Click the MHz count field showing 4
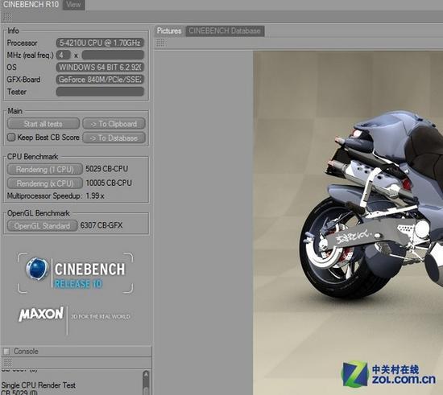Image resolution: width=443 pixels, height=395 pixels. pos(64,55)
